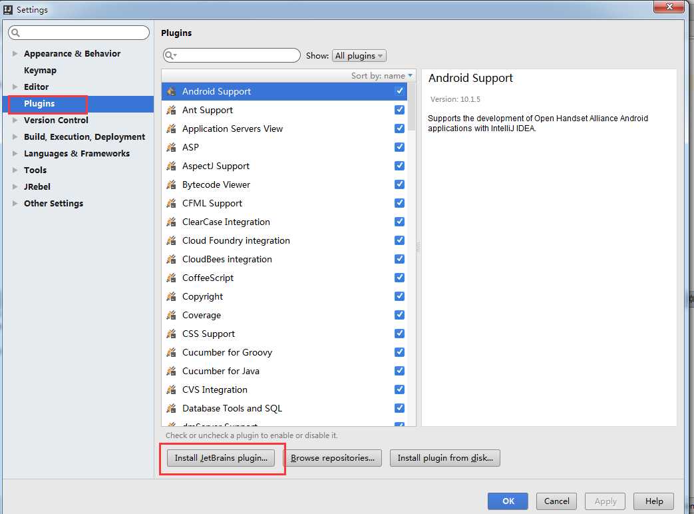This screenshot has width=694, height=514.
Task: Select Plugins in the settings tree
Action: click(x=39, y=104)
